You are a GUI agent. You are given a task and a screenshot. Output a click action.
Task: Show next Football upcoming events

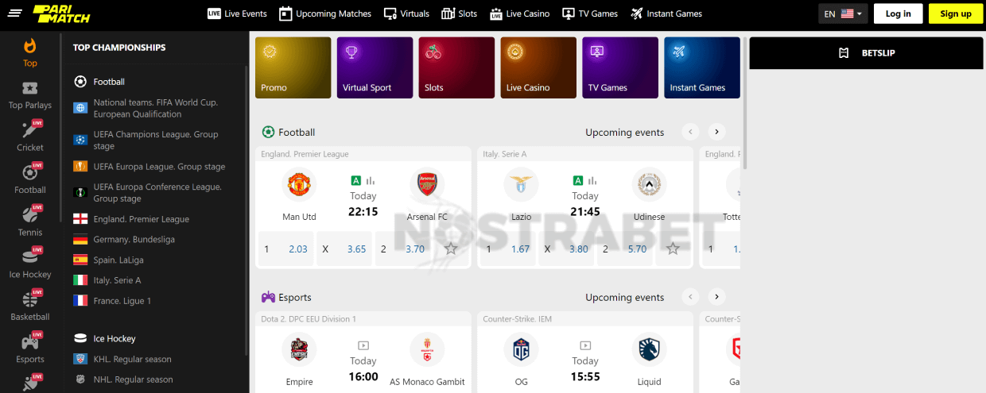coord(716,132)
